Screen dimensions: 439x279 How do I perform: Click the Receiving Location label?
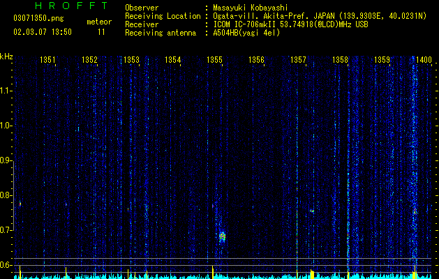point(163,16)
